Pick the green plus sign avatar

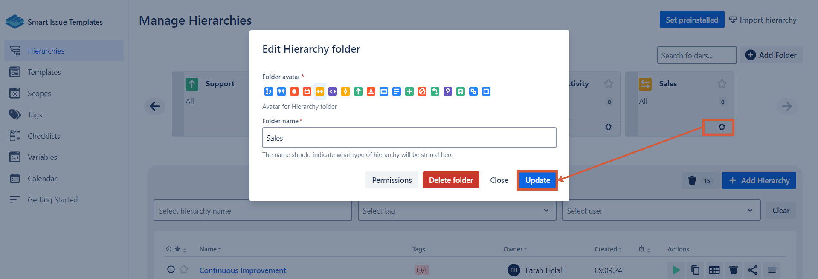pos(409,91)
